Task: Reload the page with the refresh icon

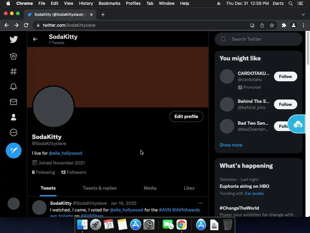Action: coord(26,25)
